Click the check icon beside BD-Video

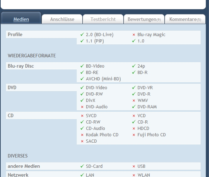click(x=82, y=66)
